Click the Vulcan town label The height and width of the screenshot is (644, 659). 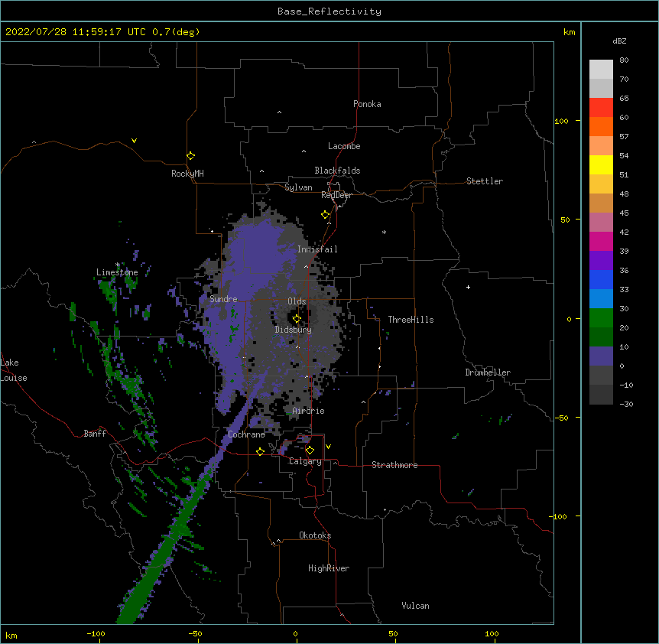(415, 606)
